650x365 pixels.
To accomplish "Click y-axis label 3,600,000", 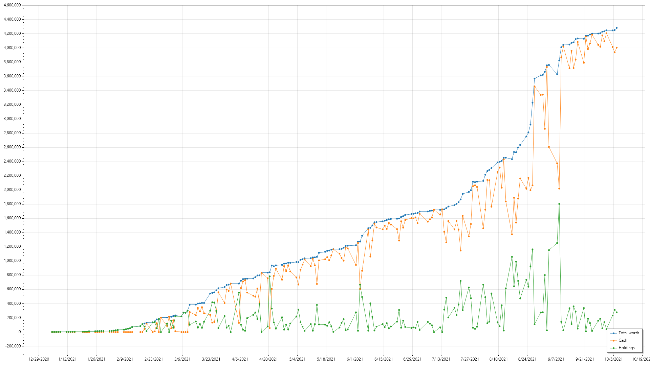I will pos(12,76).
